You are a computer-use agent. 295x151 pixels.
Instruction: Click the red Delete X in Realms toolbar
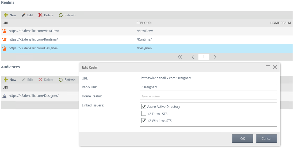pyautogui.click(x=40, y=15)
